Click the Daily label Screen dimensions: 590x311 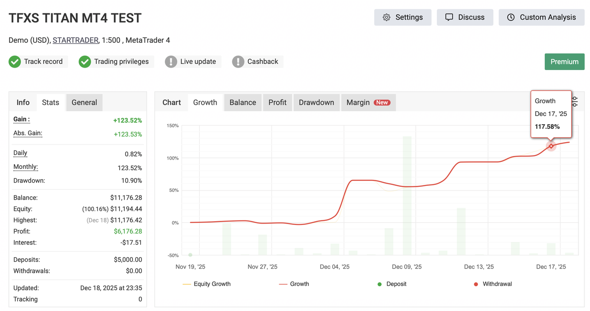coord(20,153)
